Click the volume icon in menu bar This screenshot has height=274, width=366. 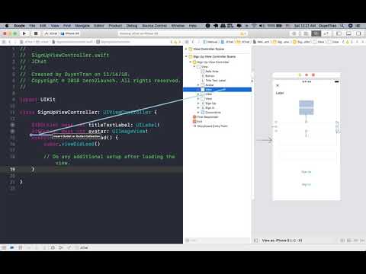(x=262, y=26)
